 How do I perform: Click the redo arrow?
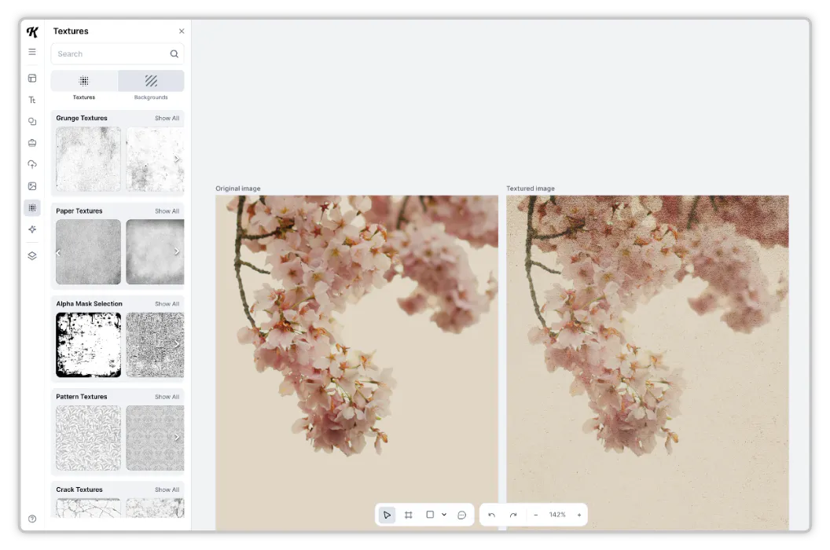pos(512,514)
